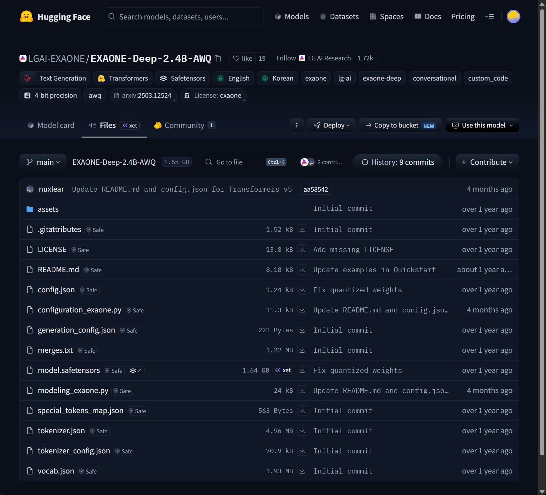The height and width of the screenshot is (495, 546).
Task: Expand the Use this model dropdown
Action: click(482, 125)
